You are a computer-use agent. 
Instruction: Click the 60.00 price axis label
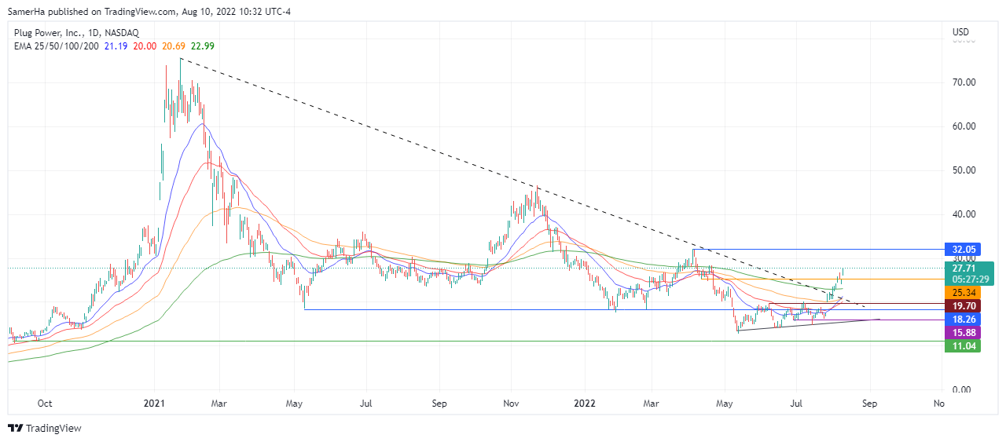(964, 126)
